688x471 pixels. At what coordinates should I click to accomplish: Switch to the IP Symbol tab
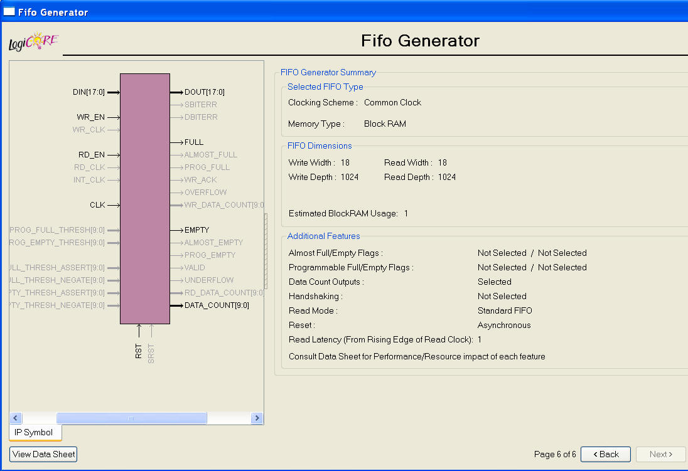34,432
